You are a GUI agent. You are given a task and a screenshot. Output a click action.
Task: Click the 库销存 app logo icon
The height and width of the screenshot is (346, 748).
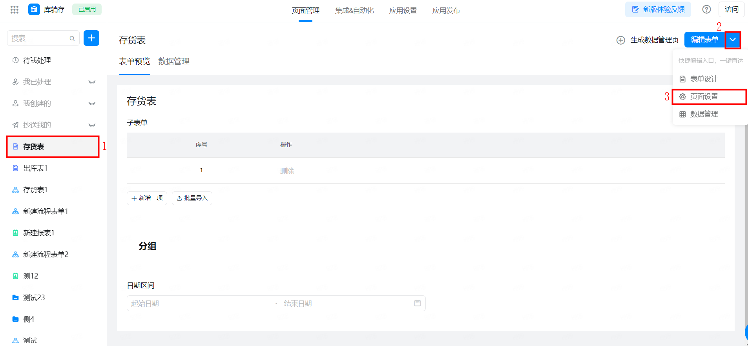(34, 9)
